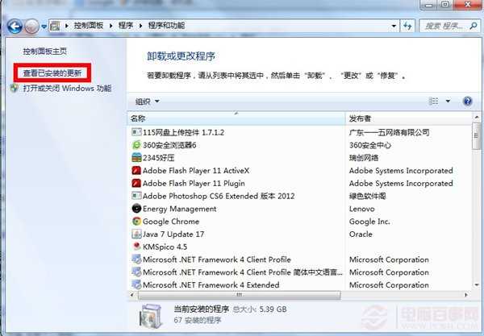This screenshot has height=336, width=484.
Task: Click the vertical scrollbar thumb
Action: pos(477,136)
